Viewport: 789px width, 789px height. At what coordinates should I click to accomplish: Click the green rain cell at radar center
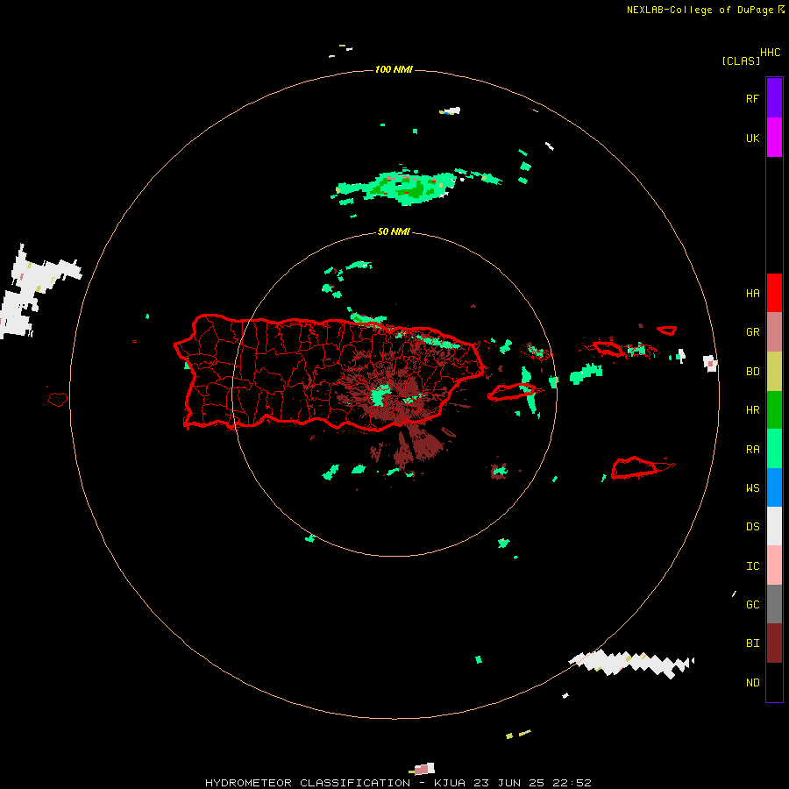380,394
